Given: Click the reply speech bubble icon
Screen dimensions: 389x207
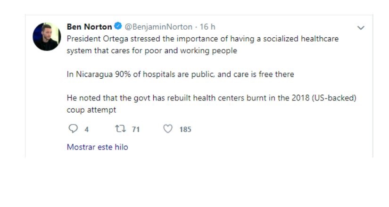Looking at the screenshot, I should coord(72,129).
